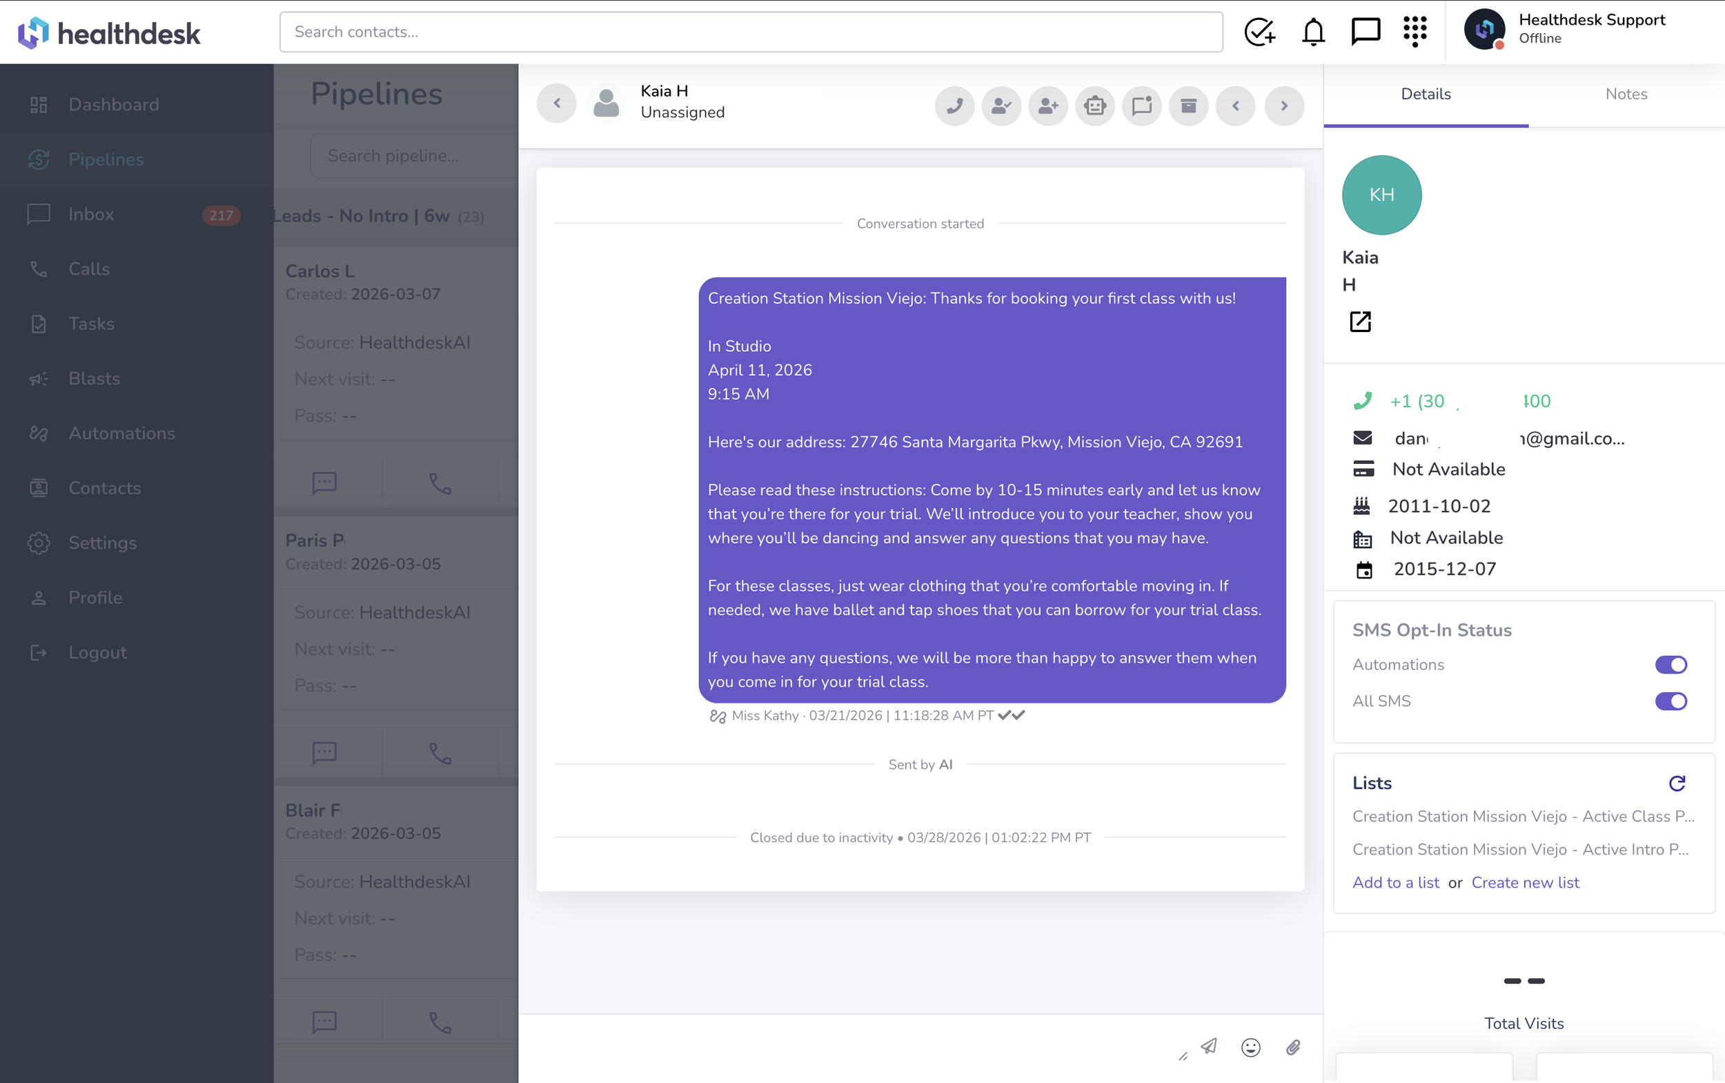Click the Add to a list link

1395,882
